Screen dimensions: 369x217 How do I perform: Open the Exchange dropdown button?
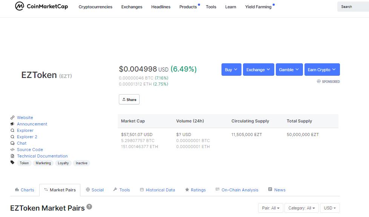click(x=258, y=70)
